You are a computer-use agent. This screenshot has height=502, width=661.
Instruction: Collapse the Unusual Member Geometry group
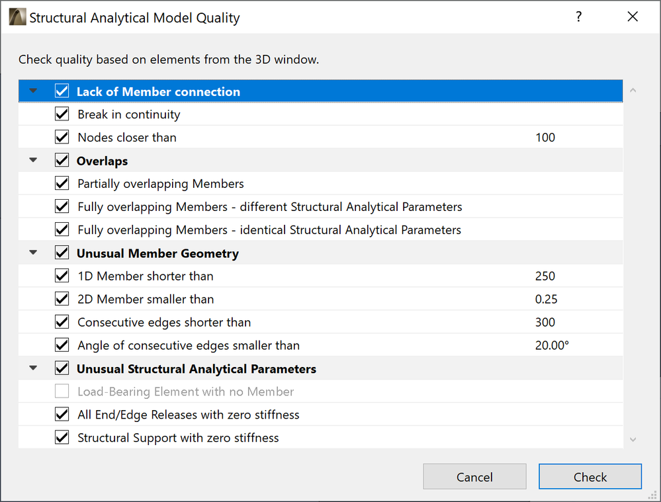click(x=34, y=253)
